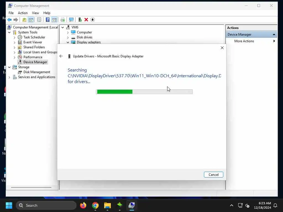Select the Display adapters category
The height and width of the screenshot is (212, 283).
pos(89,42)
